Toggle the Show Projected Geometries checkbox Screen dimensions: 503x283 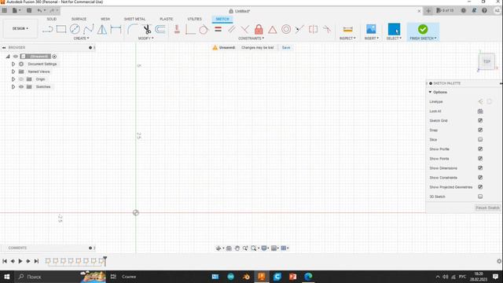480,187
